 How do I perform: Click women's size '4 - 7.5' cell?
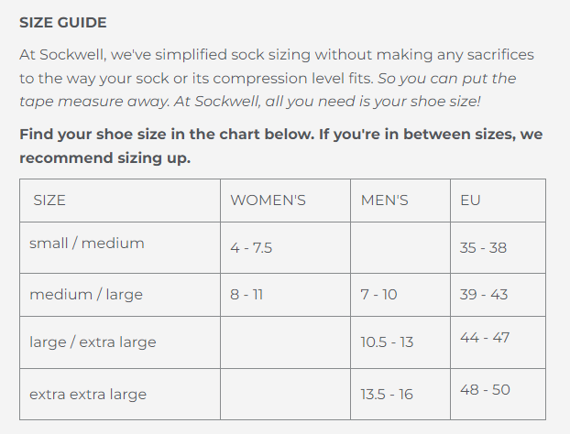pyautogui.click(x=251, y=248)
